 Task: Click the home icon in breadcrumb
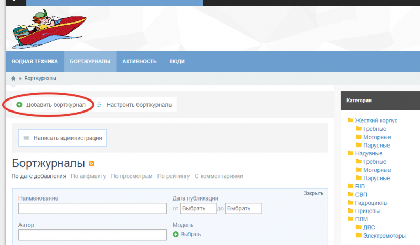[13, 79]
